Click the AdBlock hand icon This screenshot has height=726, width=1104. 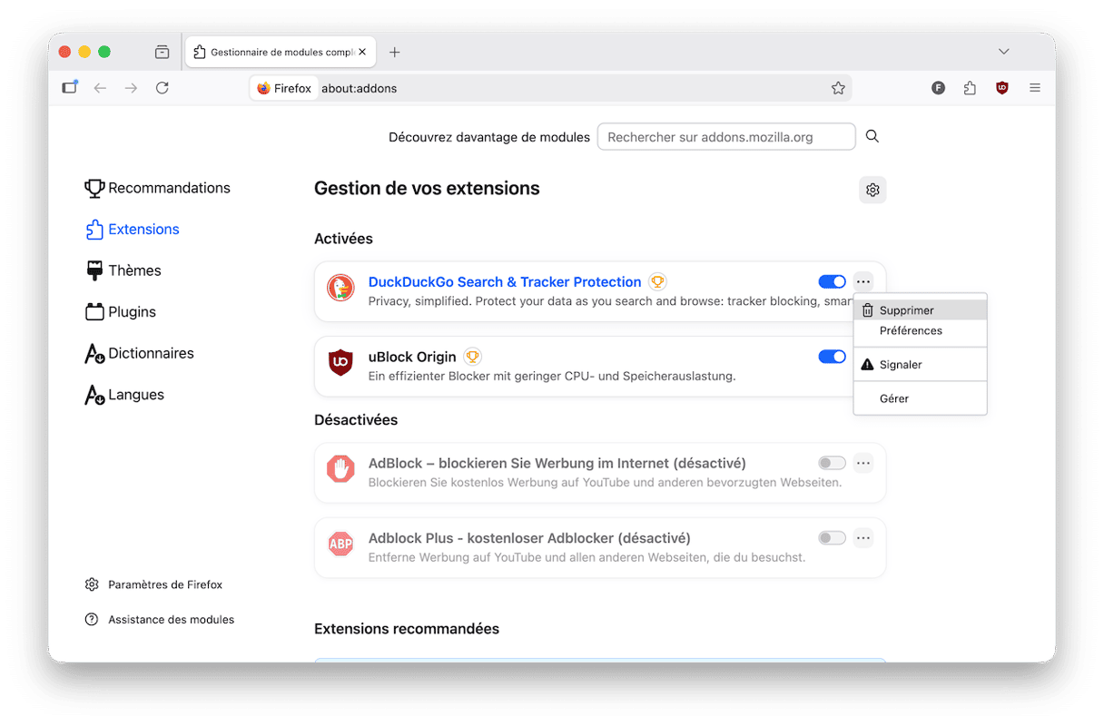(x=340, y=469)
